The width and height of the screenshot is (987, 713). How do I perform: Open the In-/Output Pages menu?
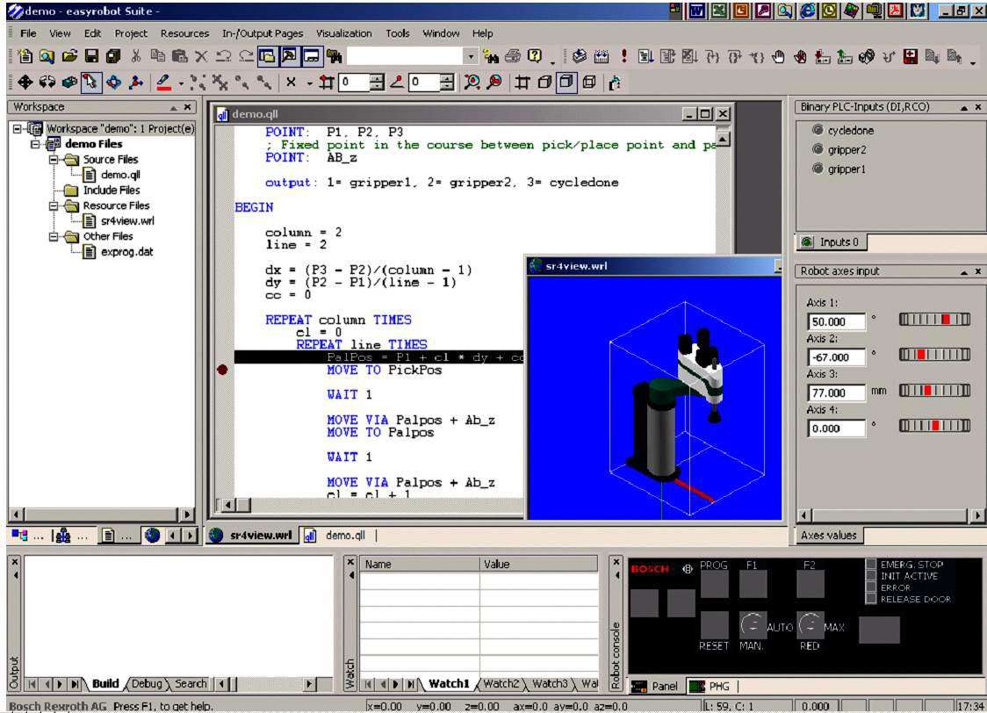coord(263,33)
